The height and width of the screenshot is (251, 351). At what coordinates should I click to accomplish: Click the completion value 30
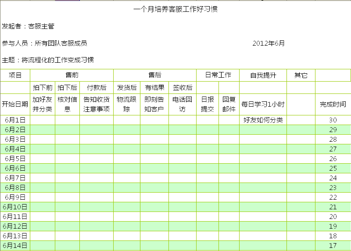coord(333,120)
